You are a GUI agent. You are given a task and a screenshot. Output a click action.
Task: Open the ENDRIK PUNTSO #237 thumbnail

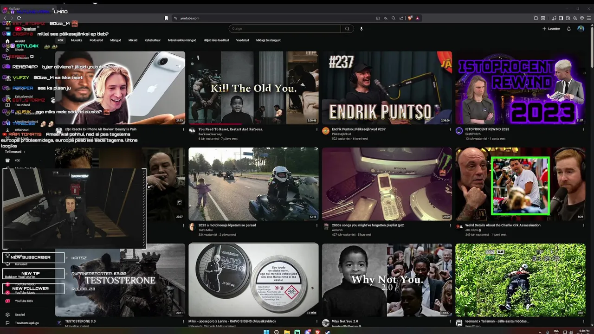tap(387, 88)
